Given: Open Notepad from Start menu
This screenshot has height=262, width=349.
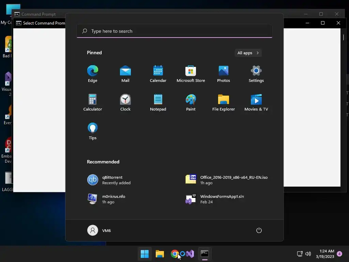Looking at the screenshot, I should click(x=158, y=102).
